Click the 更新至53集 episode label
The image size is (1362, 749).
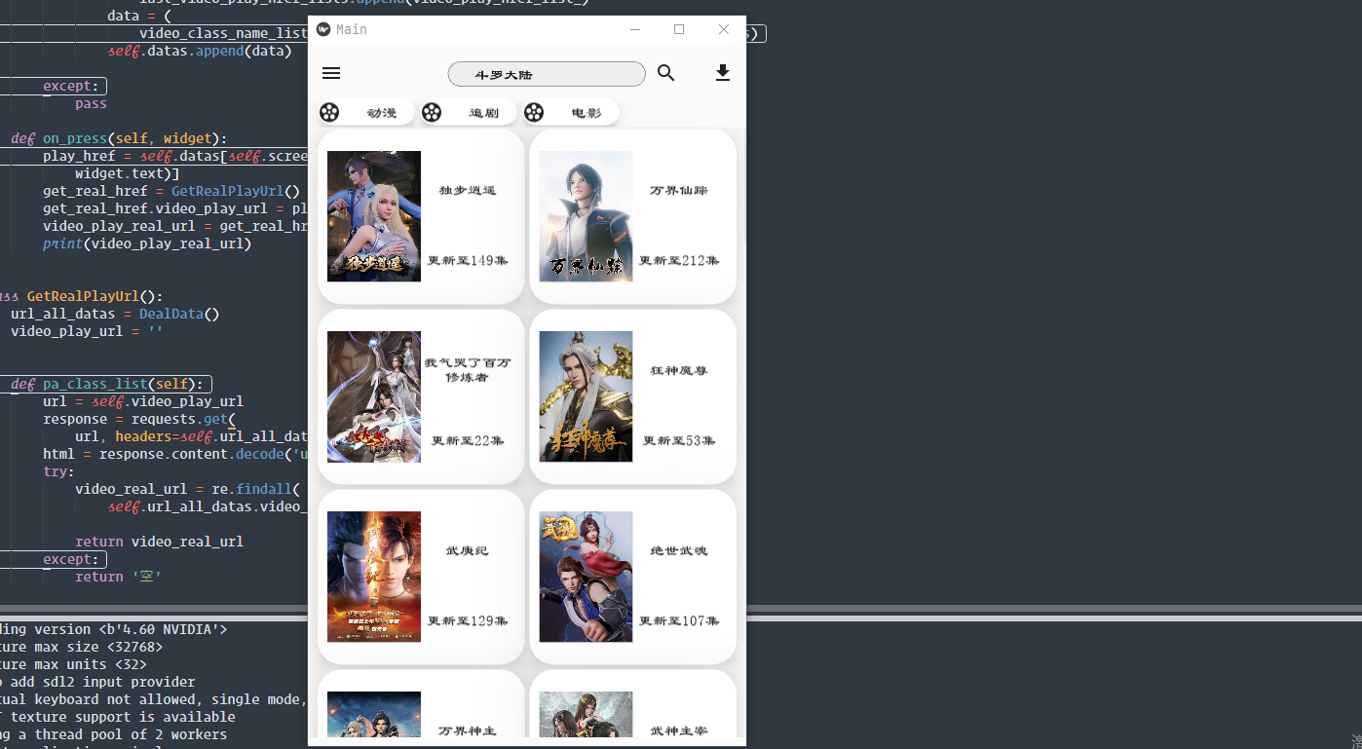[679, 441]
